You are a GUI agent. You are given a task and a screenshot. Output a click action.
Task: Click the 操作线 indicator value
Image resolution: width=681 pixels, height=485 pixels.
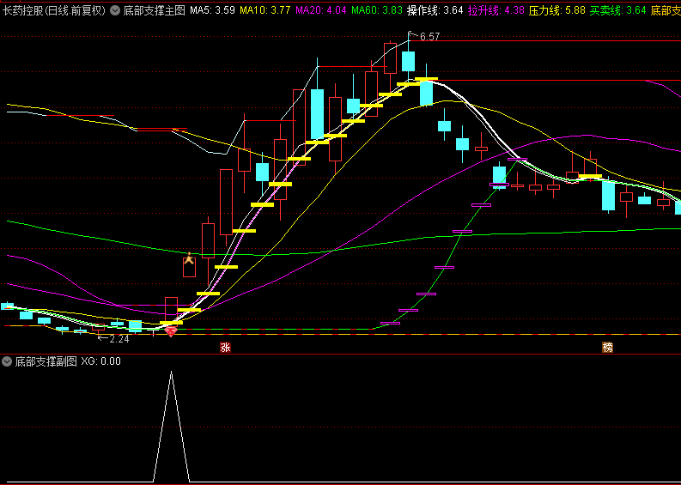click(x=435, y=11)
